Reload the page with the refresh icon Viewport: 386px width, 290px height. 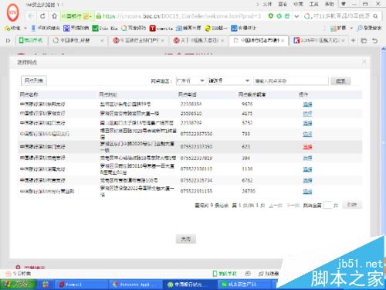pos(42,16)
